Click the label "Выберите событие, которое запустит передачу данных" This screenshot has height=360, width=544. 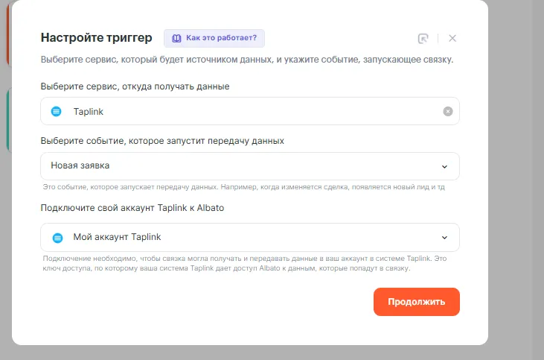[162, 140]
